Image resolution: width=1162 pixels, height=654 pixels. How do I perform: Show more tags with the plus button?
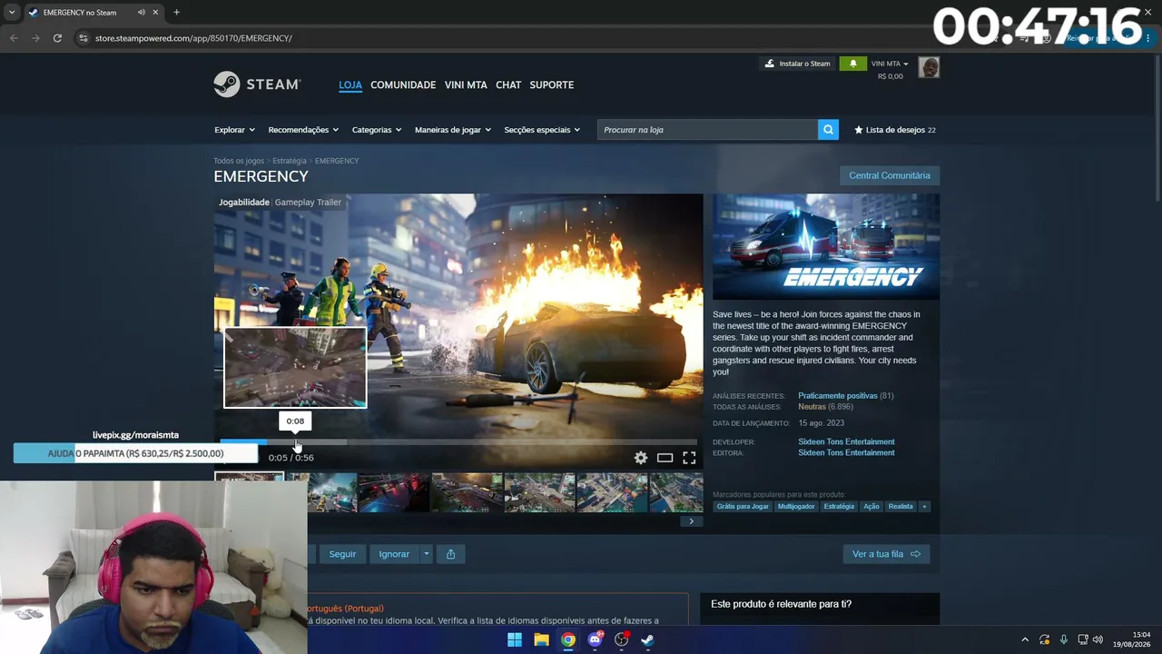[924, 507]
